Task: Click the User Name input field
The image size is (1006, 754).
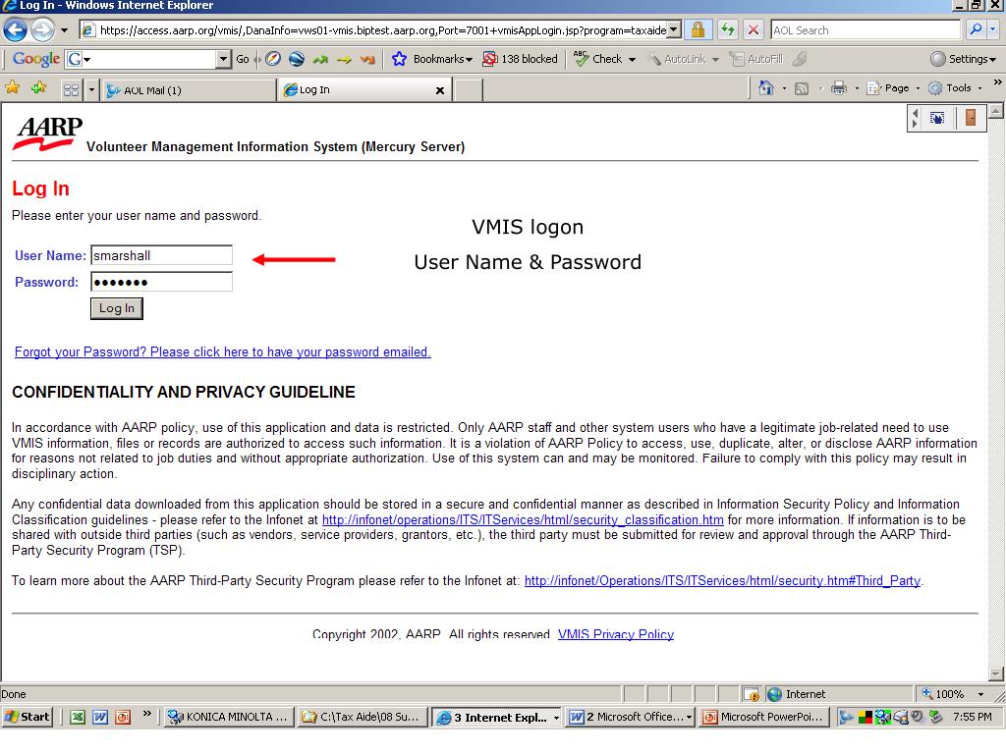Action: (161, 255)
